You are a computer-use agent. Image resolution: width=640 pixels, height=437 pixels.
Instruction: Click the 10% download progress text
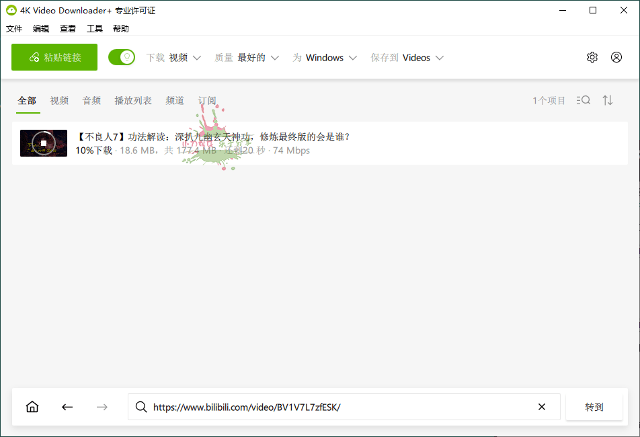91,151
